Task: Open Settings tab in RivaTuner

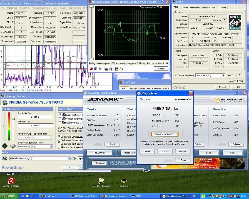Action: pos(133,89)
